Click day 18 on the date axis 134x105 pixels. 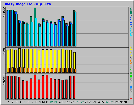coord(75,102)
